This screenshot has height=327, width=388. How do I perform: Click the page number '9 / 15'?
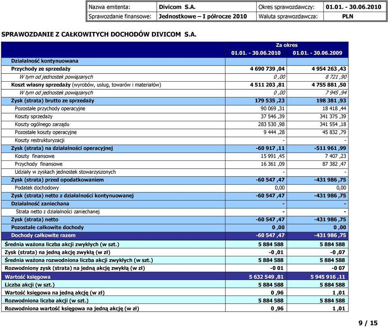pyautogui.click(x=368, y=323)
